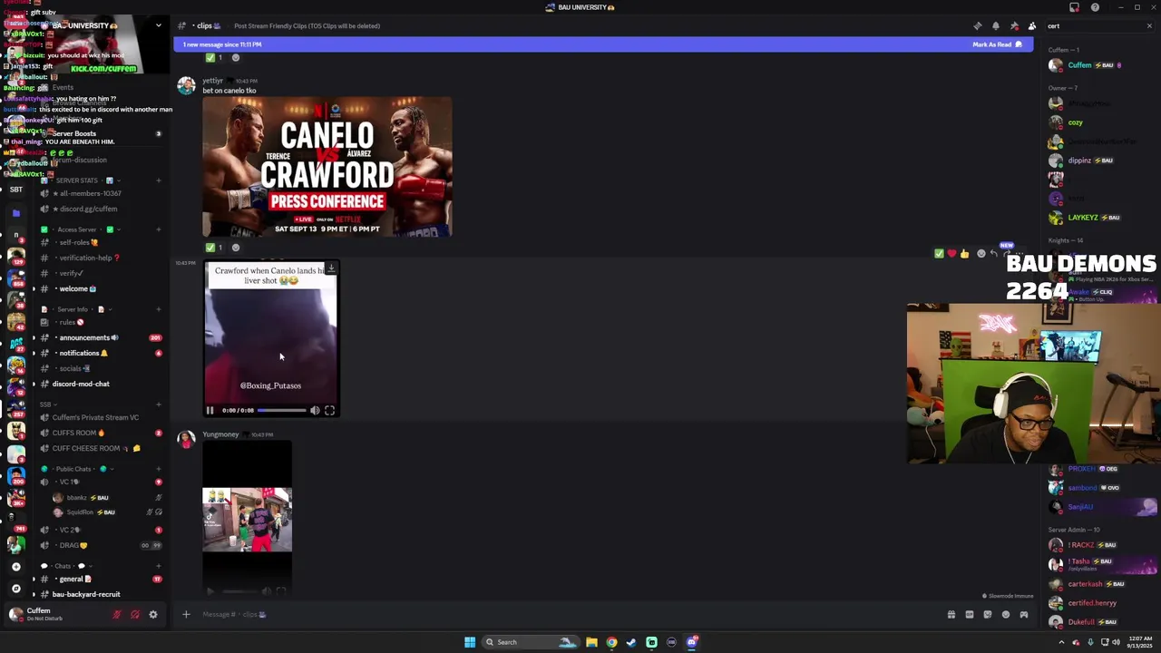Toggle the member list icon
This screenshot has height=653, width=1161.
pos(1031,26)
